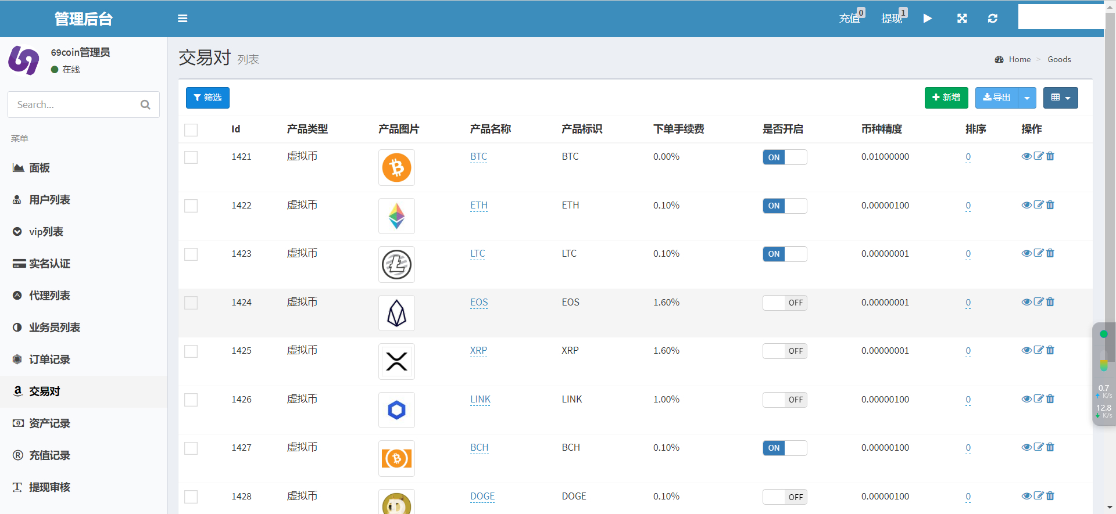Open the Bitcoin product image thumbnail
The image size is (1116, 514).
coord(396,168)
